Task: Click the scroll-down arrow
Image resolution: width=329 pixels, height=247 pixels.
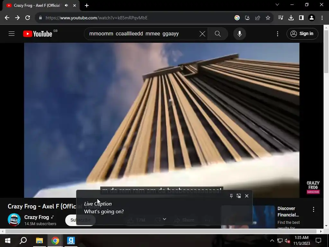Action: coord(326,226)
